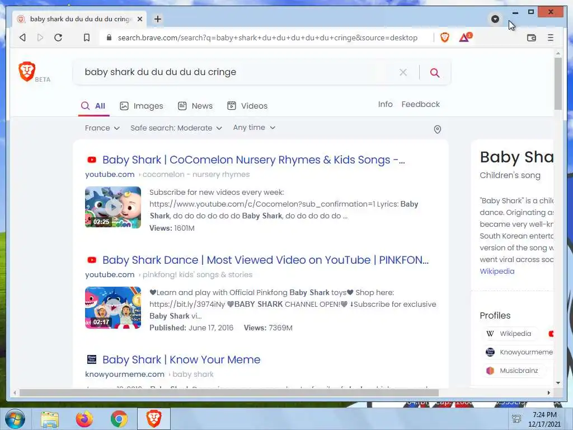Open the Musicbrainz profile chip
Screen dimensions: 573x430
513,371
